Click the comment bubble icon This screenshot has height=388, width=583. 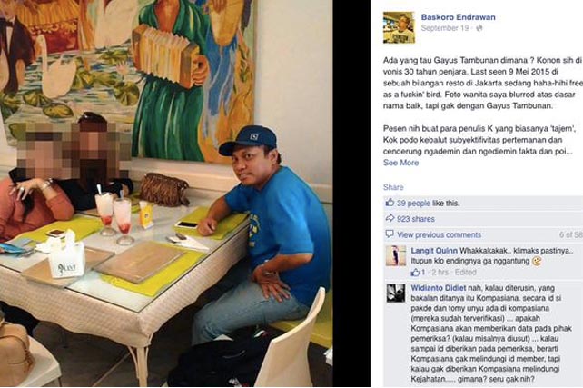pyautogui.click(x=390, y=234)
